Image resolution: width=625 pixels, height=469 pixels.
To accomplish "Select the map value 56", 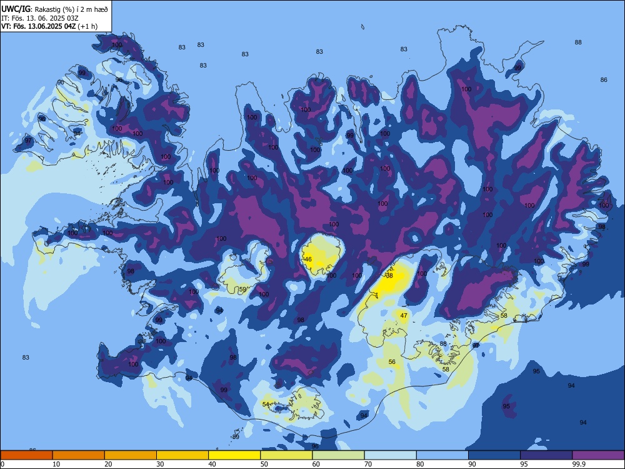I will 392,361.
